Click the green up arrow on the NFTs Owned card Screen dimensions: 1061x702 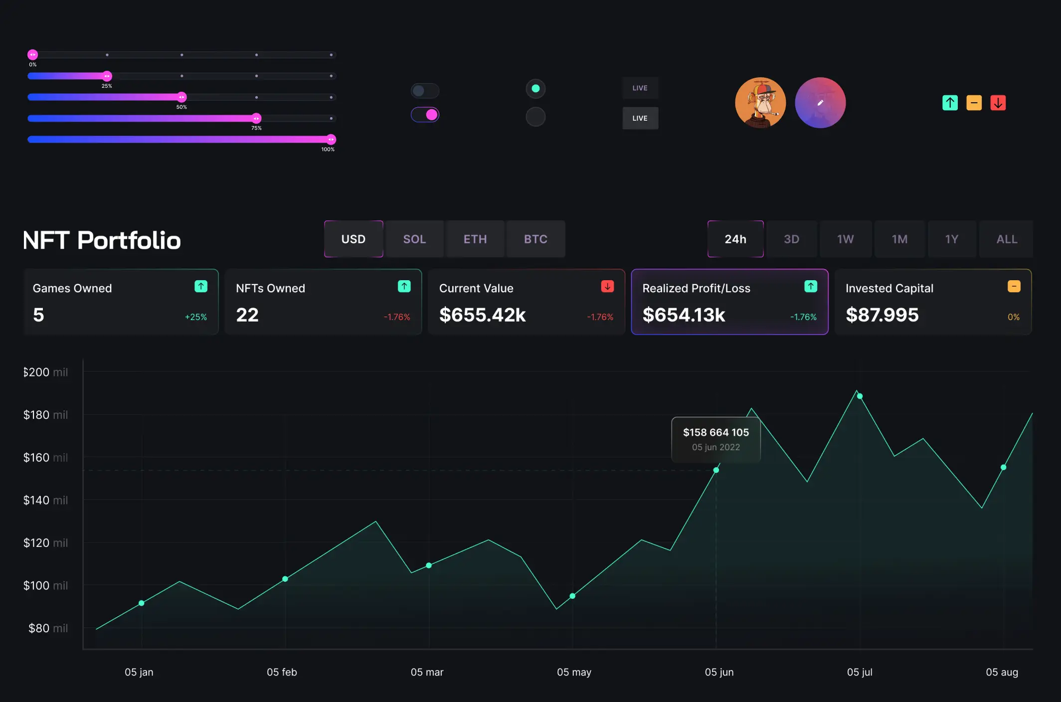[404, 286]
